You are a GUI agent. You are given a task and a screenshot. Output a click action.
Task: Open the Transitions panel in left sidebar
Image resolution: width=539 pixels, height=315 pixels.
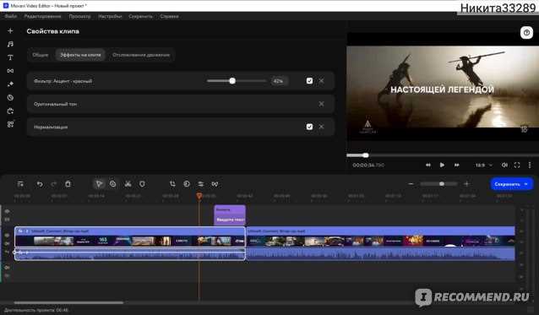(10, 71)
